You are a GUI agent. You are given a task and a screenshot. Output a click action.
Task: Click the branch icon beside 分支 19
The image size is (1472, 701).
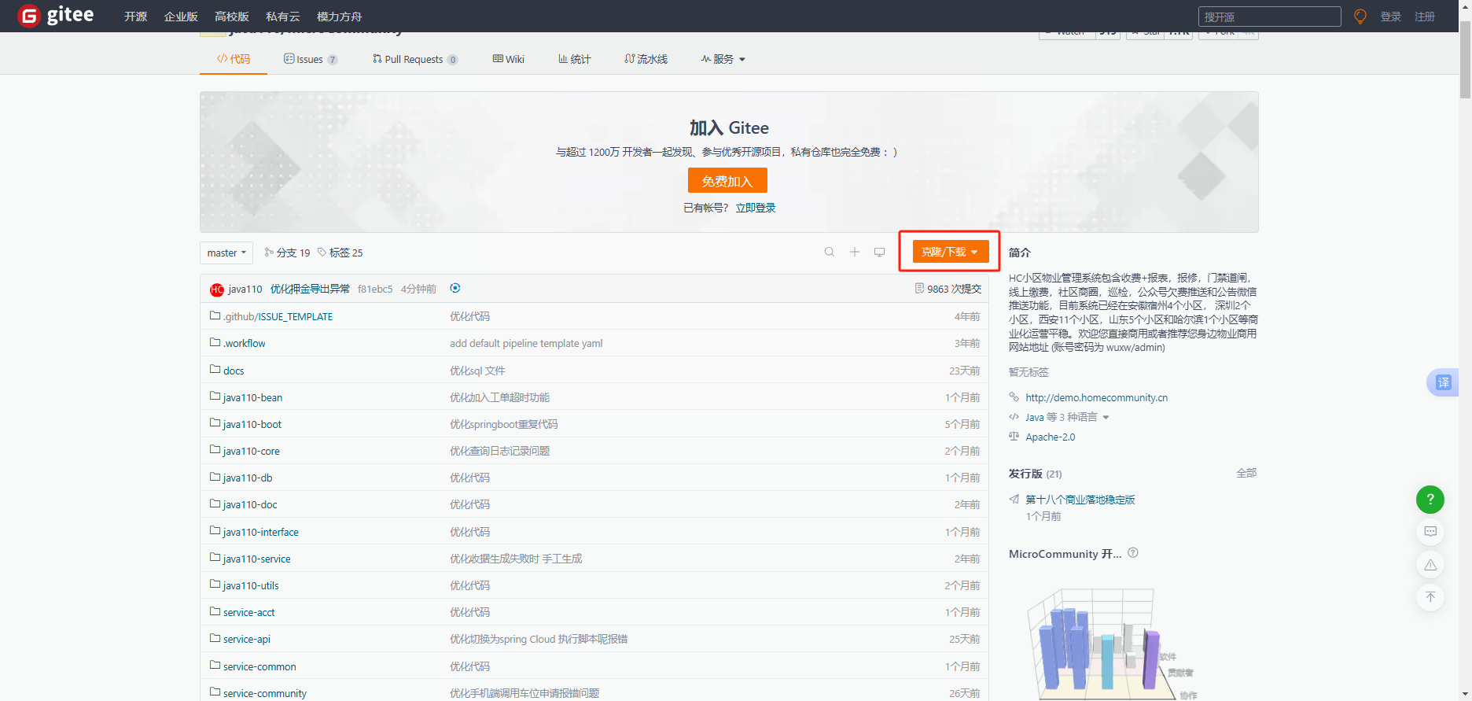point(269,252)
